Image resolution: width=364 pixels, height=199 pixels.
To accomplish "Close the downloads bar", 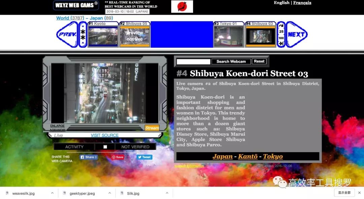I will pos(359,193).
